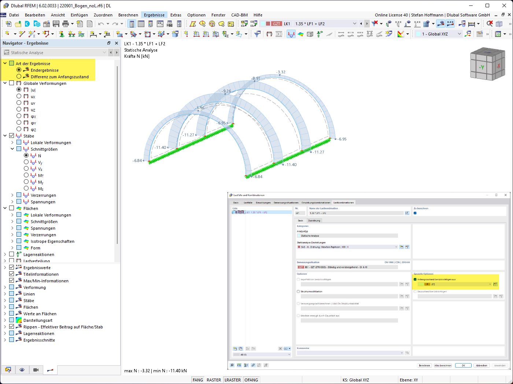Open the load combination LK1 dropdown
The width and height of the screenshot is (513, 384).
coord(354,24)
